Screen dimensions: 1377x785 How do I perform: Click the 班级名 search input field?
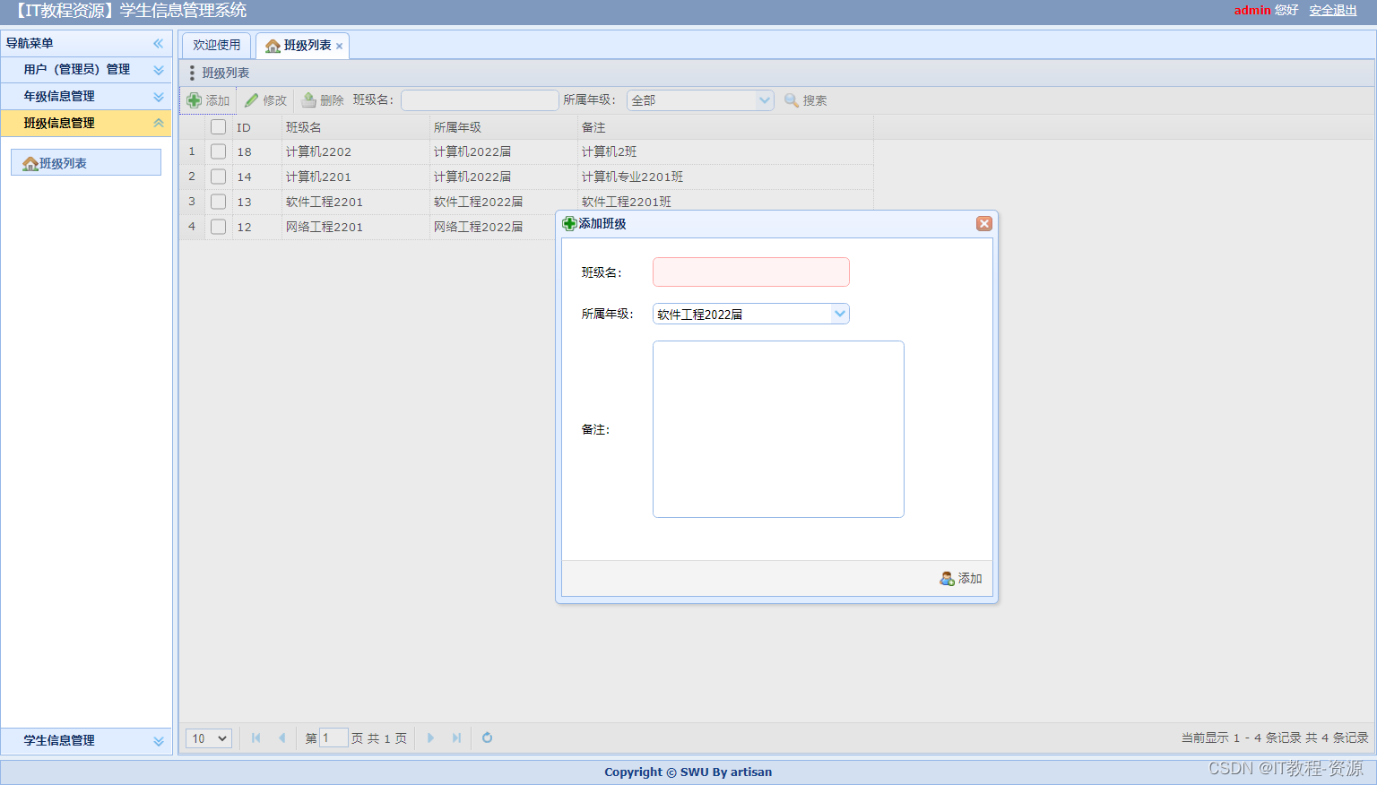tap(480, 100)
